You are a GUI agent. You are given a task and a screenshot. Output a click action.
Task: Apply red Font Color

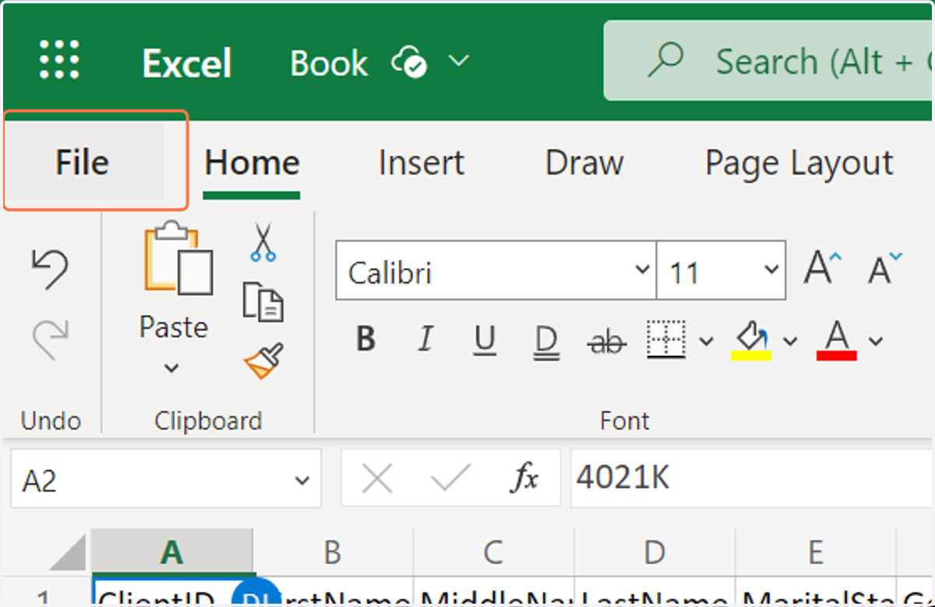point(837,341)
